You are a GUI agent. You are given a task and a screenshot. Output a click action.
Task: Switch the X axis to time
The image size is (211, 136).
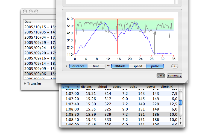click(x=96, y=66)
